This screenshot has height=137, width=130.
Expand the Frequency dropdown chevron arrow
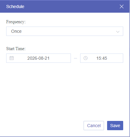point(118,32)
